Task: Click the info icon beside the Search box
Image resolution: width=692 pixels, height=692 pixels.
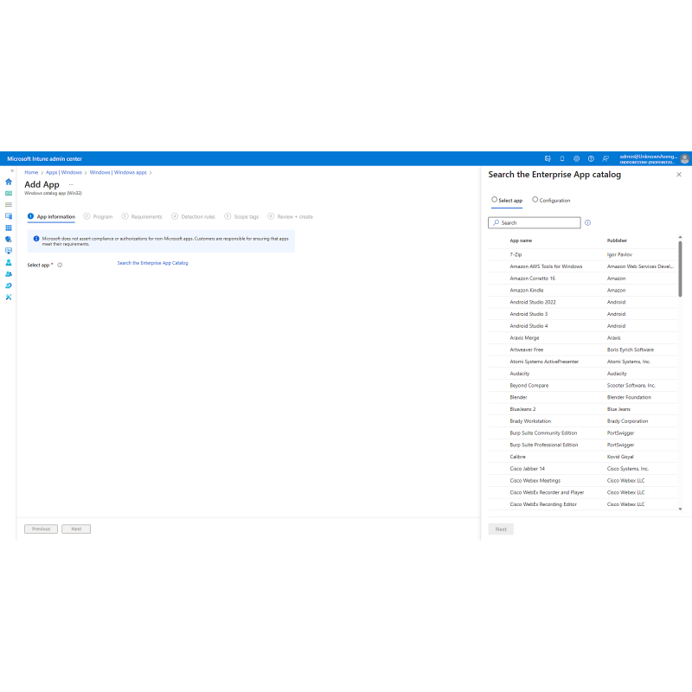Action: click(x=587, y=223)
